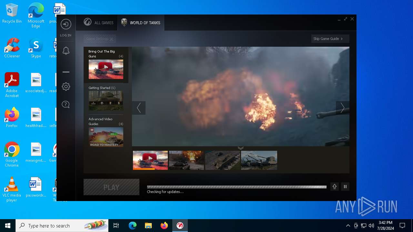The height and width of the screenshot is (232, 413).
Task: Click the taskbar search box
Action: (x=62, y=226)
